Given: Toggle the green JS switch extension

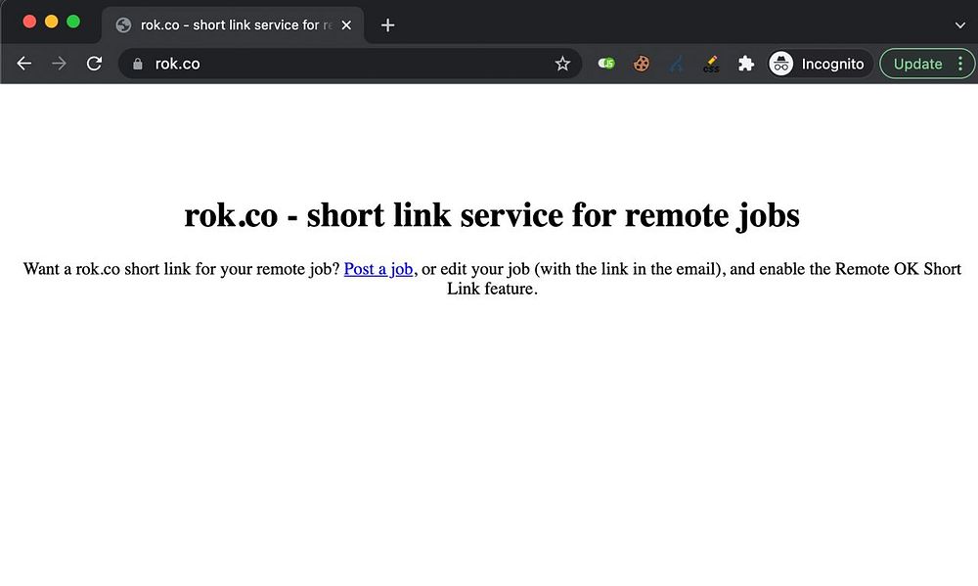Looking at the screenshot, I should click(606, 63).
